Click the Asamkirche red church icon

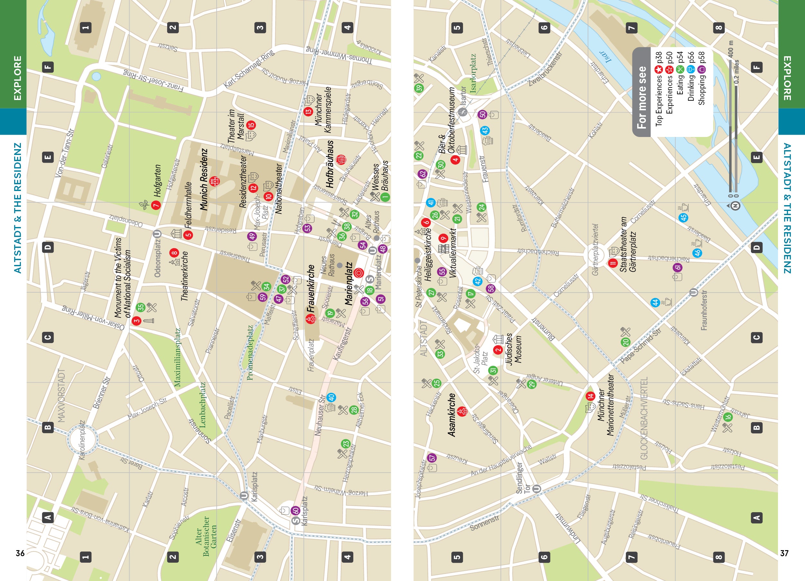[x=462, y=411]
